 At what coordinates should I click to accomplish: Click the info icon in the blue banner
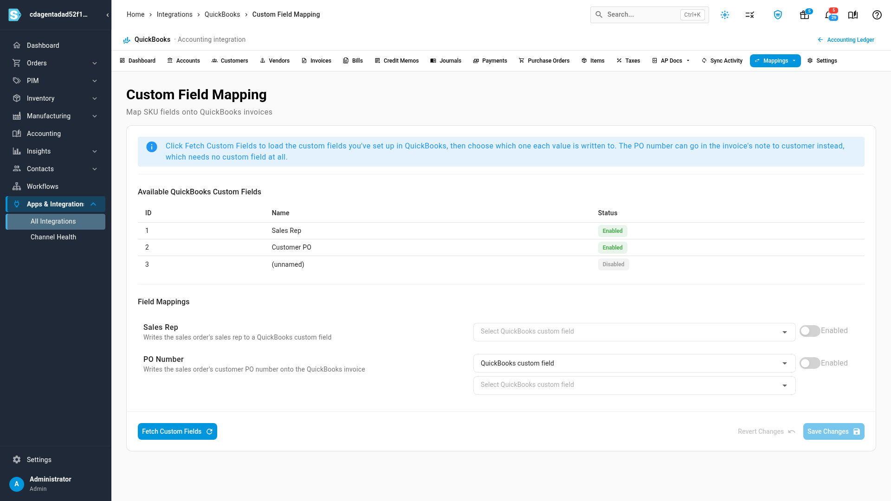tap(152, 147)
